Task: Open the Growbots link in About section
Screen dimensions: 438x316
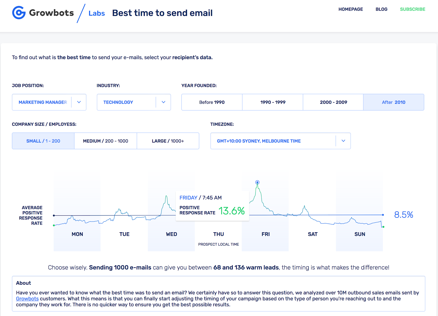Action: [27, 299]
